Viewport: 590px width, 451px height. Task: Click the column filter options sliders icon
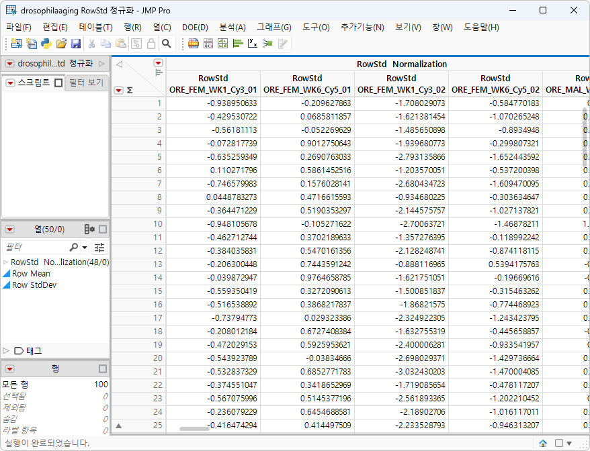click(x=99, y=247)
